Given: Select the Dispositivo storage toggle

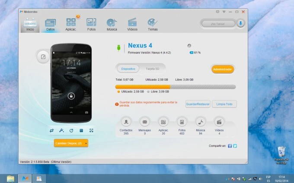Looking at the screenshot, I should coord(128,69).
